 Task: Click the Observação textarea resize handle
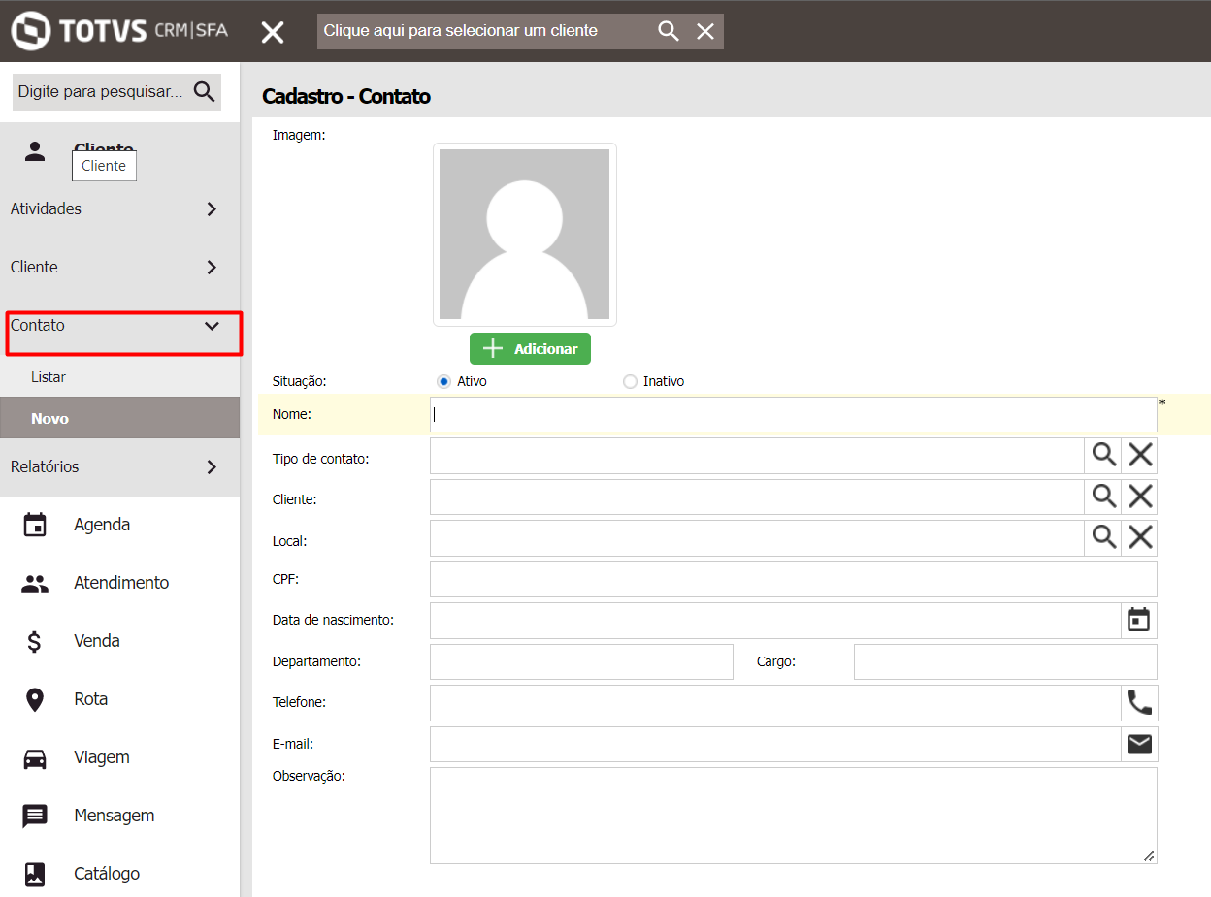pyautogui.click(x=1149, y=855)
